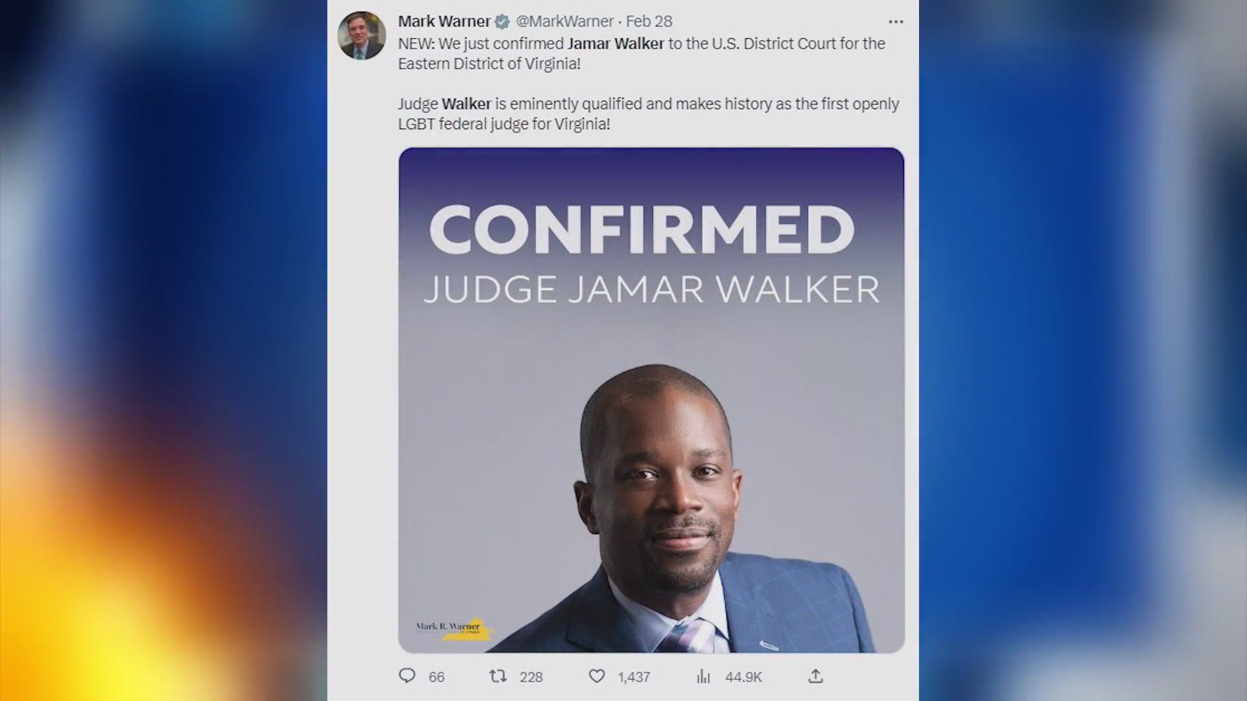
Task: Like the tweet with heart icon
Action: coord(597,676)
